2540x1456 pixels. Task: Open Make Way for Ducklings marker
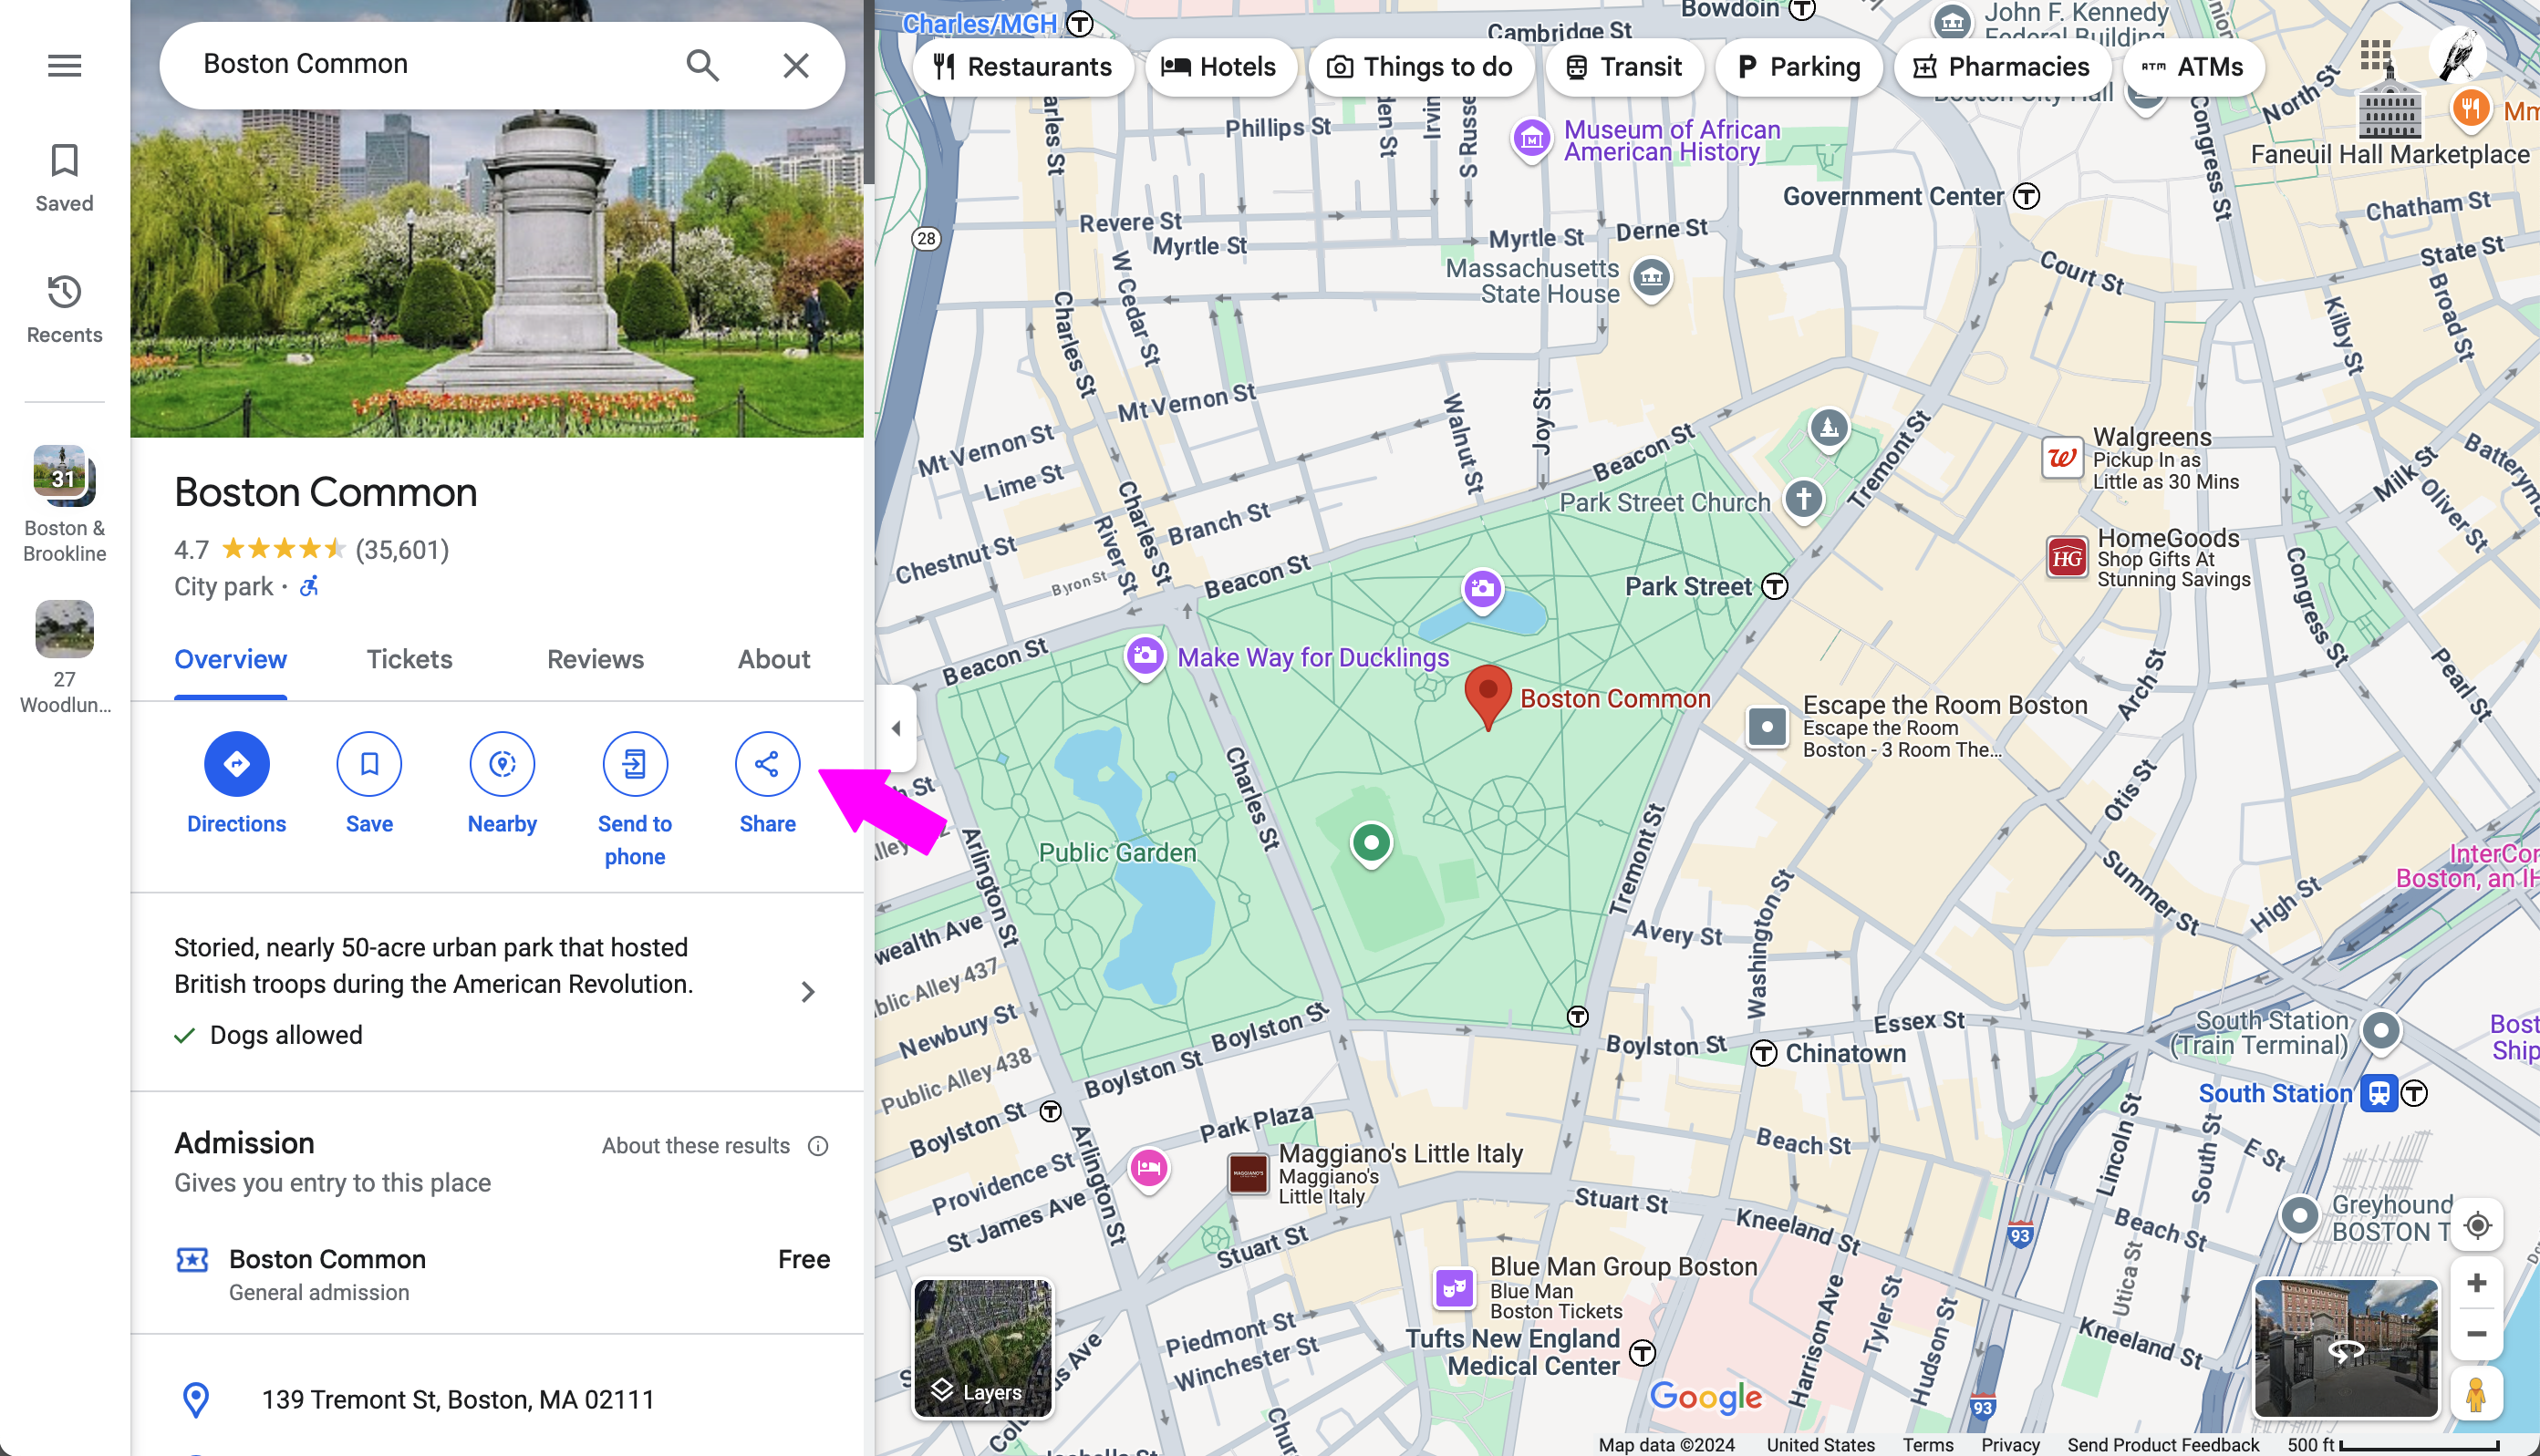[x=1146, y=657]
